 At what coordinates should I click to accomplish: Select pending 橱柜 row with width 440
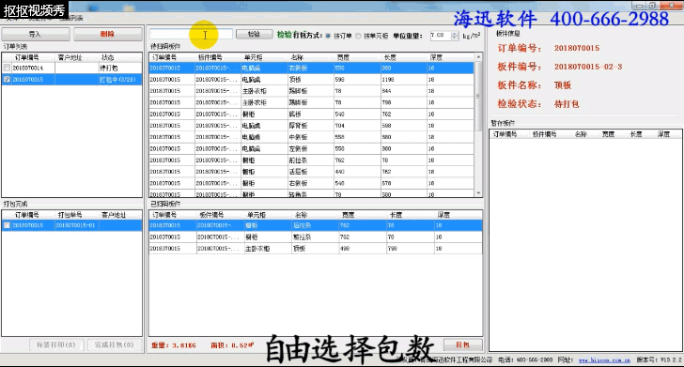312,172
